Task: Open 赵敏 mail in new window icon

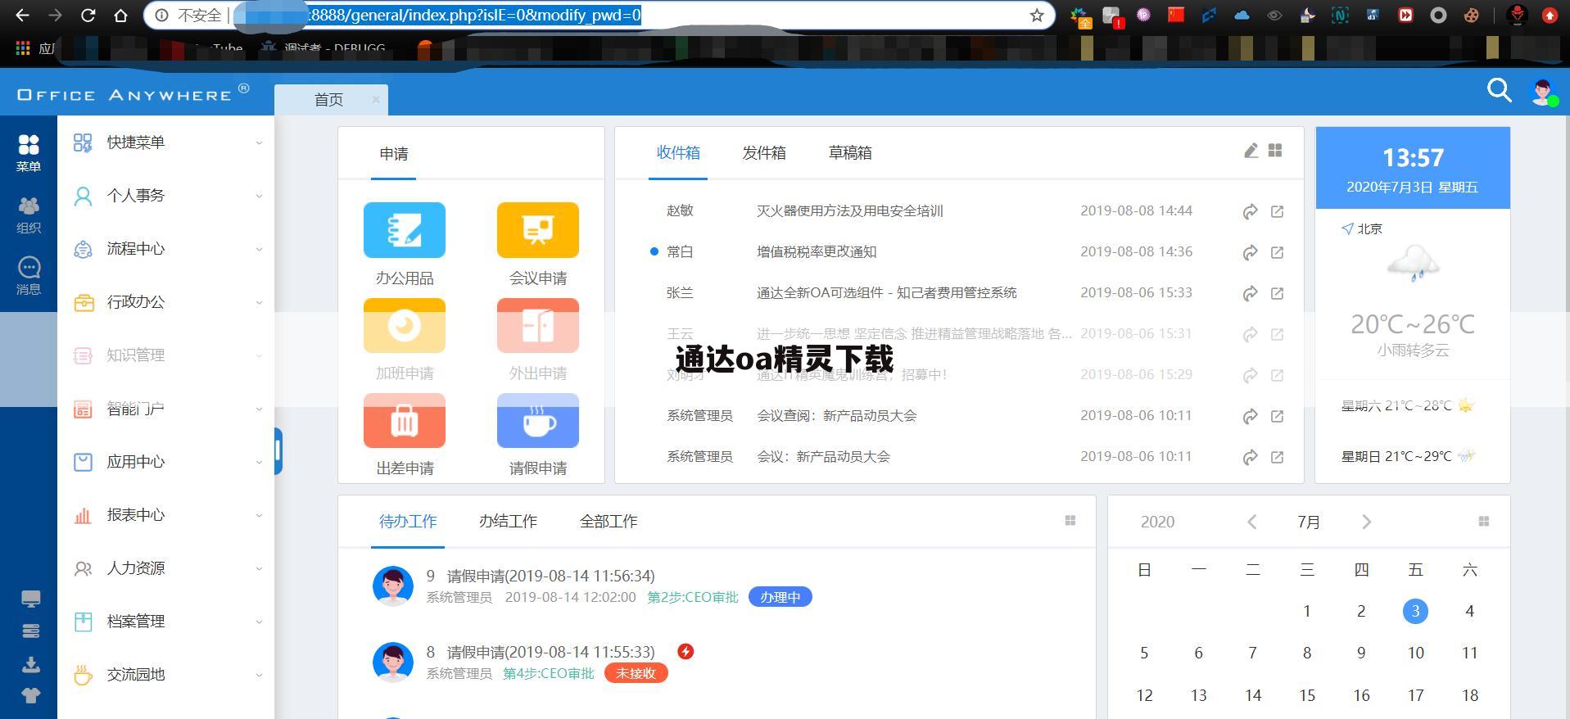Action: 1277,211
